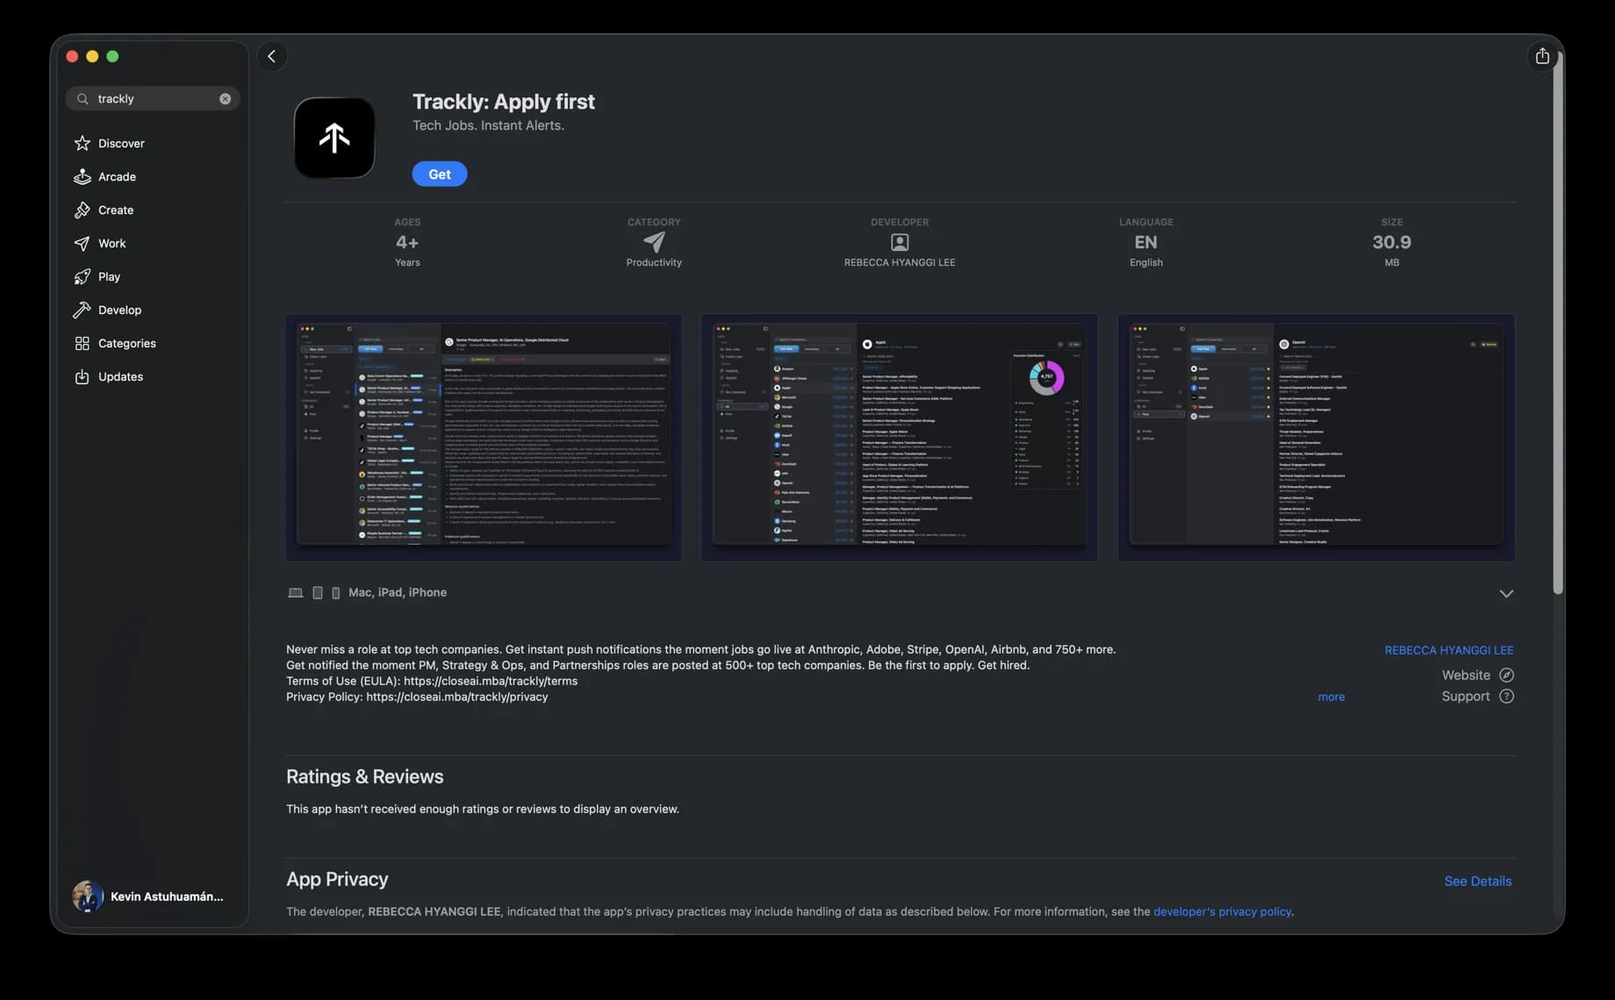The image size is (1615, 1000).
Task: Check app Updates
Action: [x=119, y=376]
